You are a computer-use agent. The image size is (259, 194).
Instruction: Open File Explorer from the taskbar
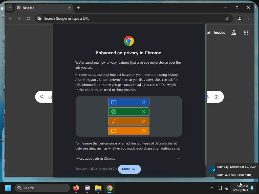coord(98,188)
